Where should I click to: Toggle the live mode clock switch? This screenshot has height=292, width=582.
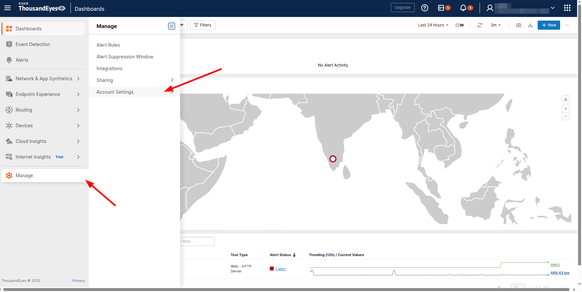coord(459,25)
